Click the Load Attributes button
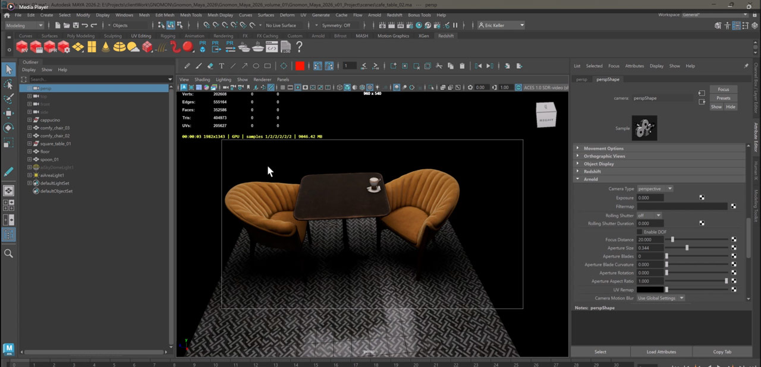The image size is (761, 367). pyautogui.click(x=661, y=352)
